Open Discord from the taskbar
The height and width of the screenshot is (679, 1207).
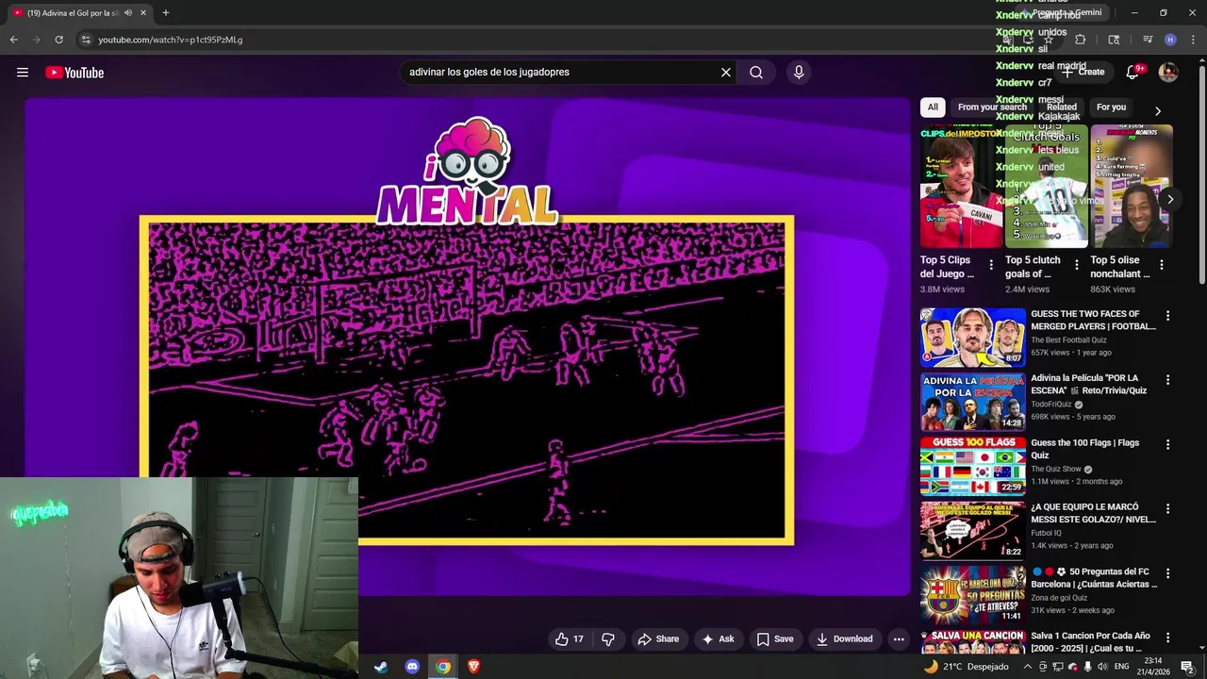click(412, 667)
